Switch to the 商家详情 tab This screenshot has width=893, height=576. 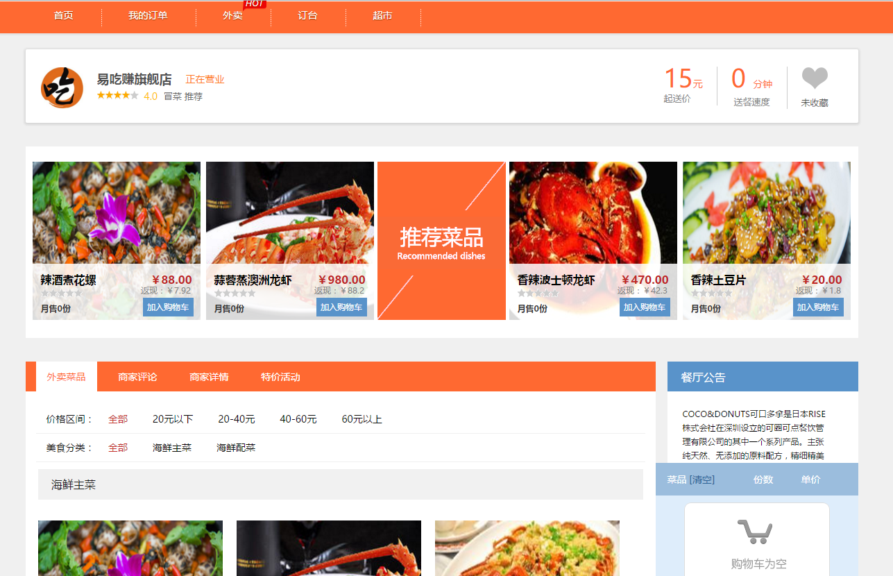click(x=209, y=377)
